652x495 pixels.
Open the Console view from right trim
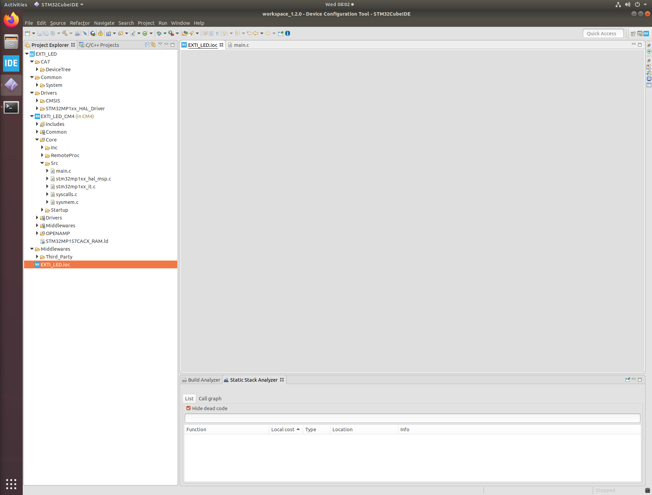pyautogui.click(x=649, y=79)
